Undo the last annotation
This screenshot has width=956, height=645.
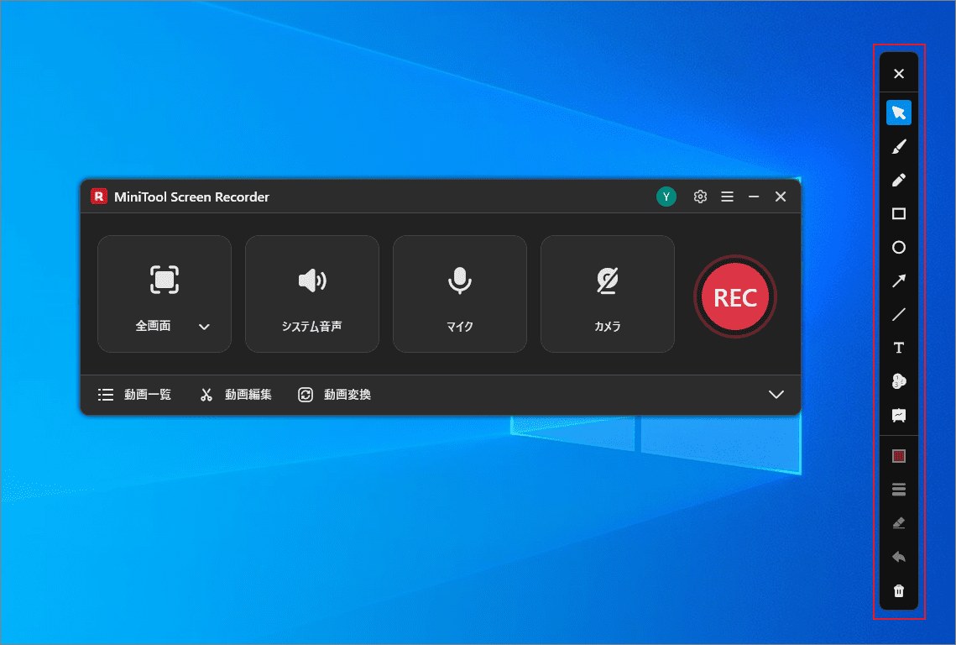pos(899,557)
